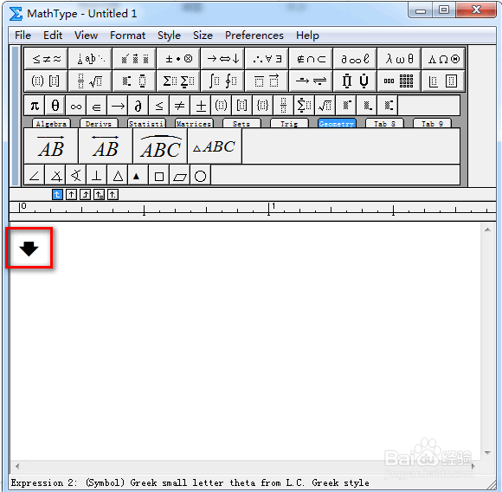Select the center tab stop type
The width and height of the screenshot is (502, 492).
tap(71, 194)
